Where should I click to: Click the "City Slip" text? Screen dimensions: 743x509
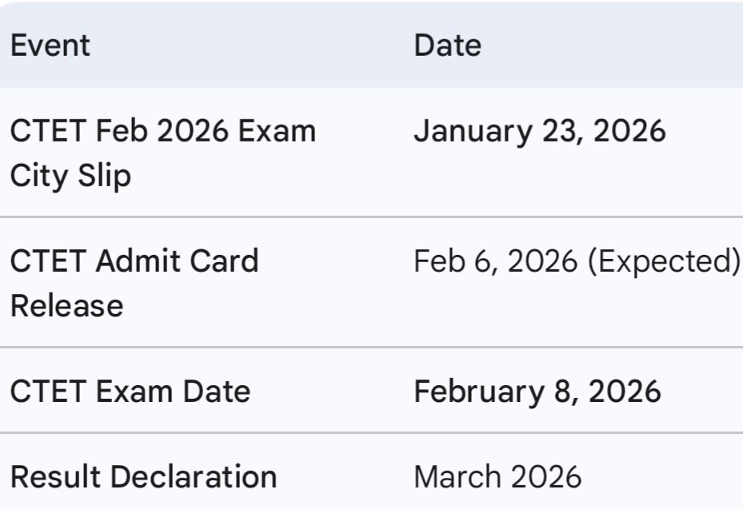[x=70, y=176]
